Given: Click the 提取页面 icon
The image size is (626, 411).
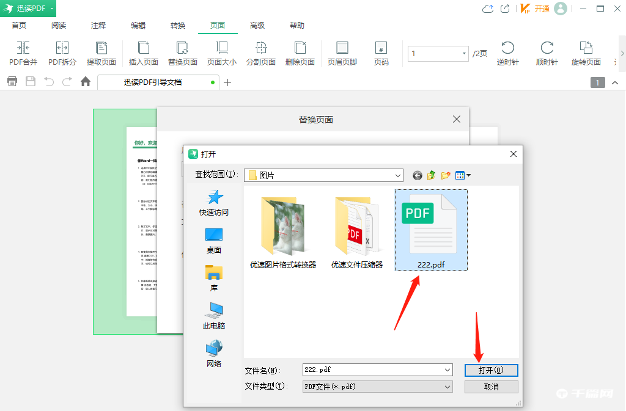Looking at the screenshot, I should click(x=102, y=54).
